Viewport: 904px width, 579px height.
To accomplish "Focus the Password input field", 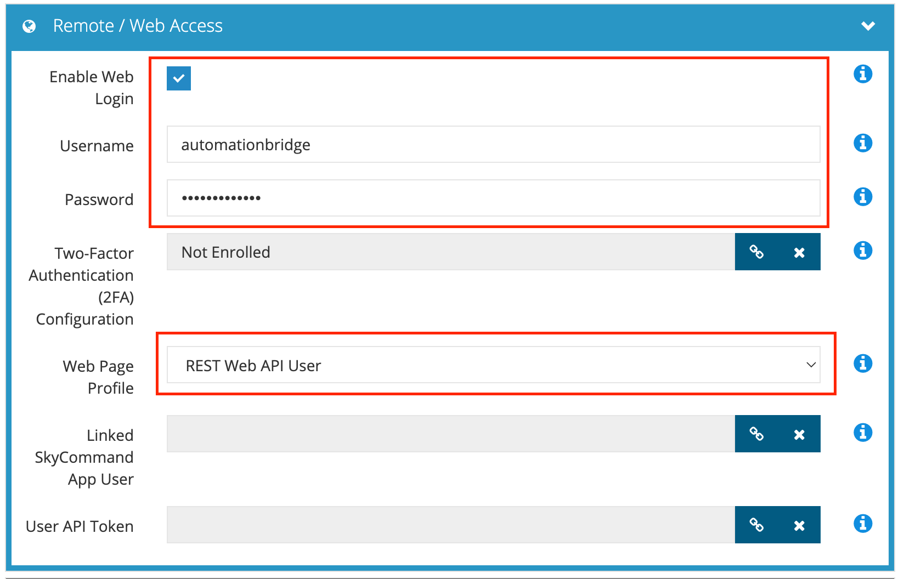I will (x=493, y=198).
